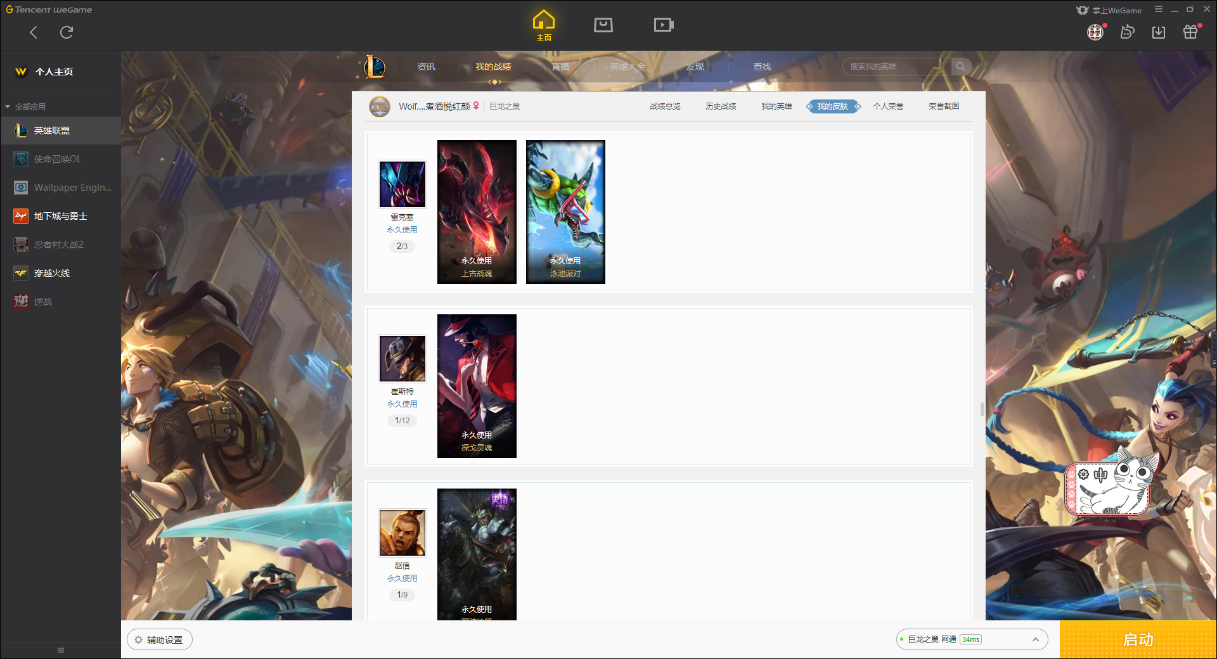The image size is (1217, 659).
Task: Click the 雷克塞 champion portrait
Action: 402,184
